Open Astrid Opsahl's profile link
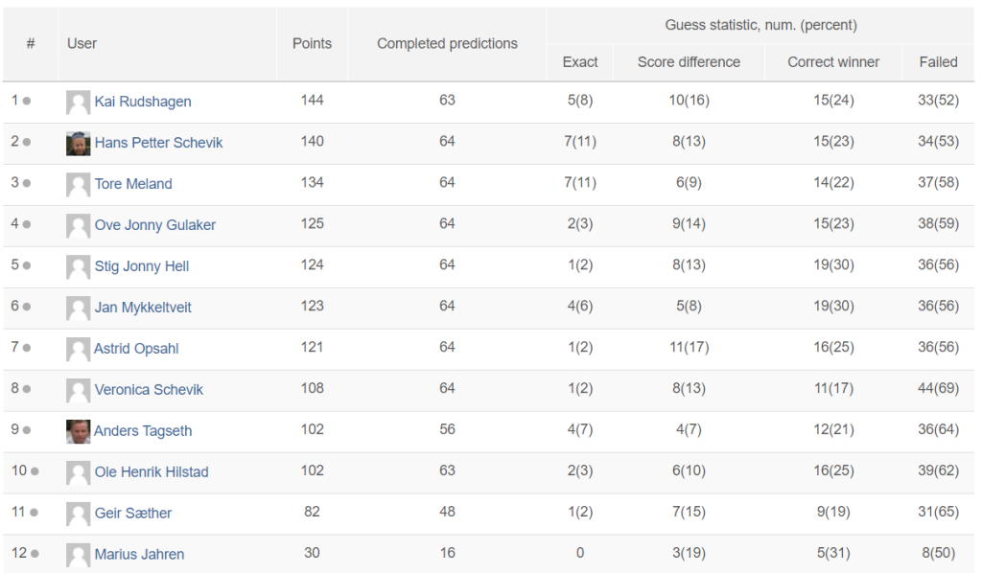This screenshot has width=982, height=573. click(136, 349)
